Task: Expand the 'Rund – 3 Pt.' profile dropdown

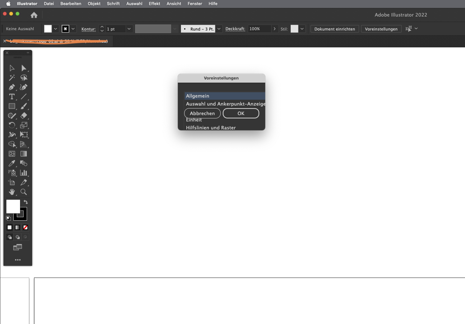Action: pyautogui.click(x=219, y=29)
